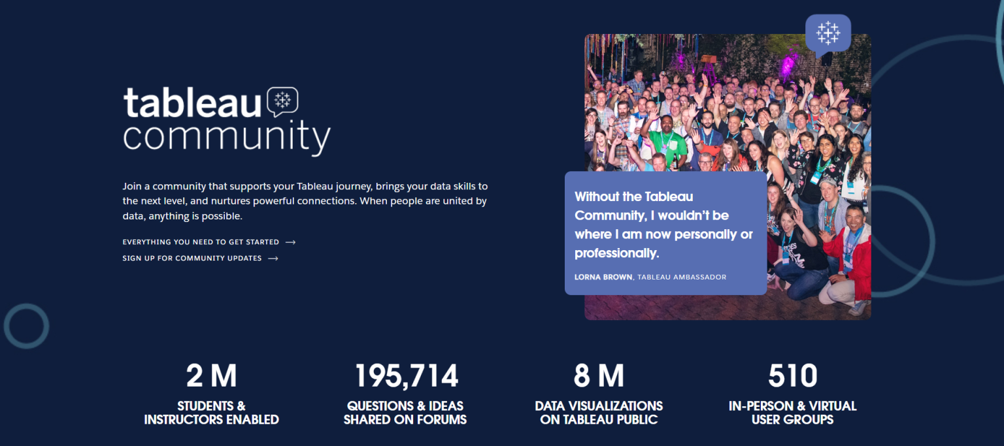Click the 195,714 statistic number
Screen dimensions: 1004x446
click(x=406, y=376)
